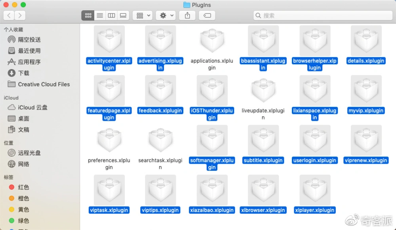Select featuredpage.xlplugin file icon
This screenshot has height=230, width=396.
point(109,90)
